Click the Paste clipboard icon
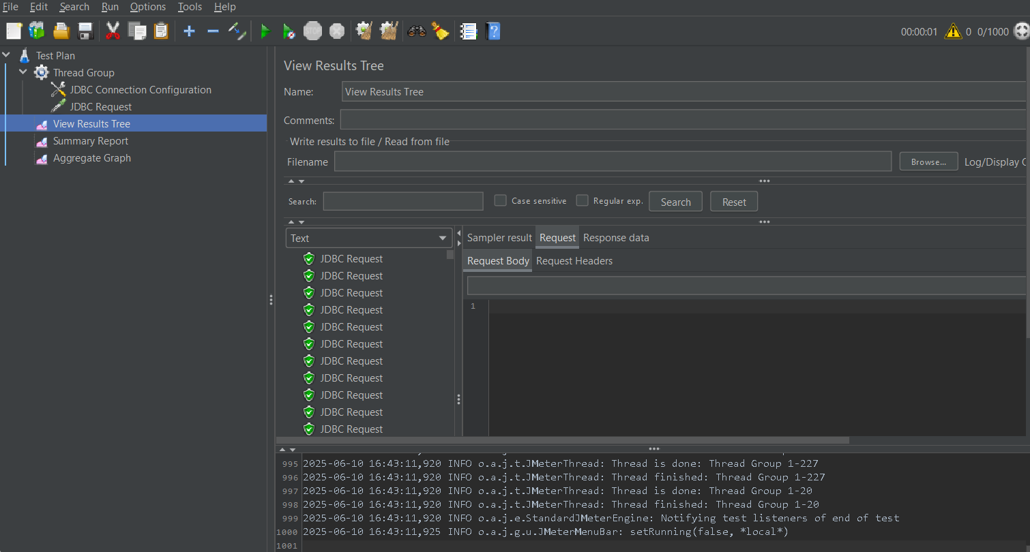Screen dimensions: 1030x552 [161, 31]
